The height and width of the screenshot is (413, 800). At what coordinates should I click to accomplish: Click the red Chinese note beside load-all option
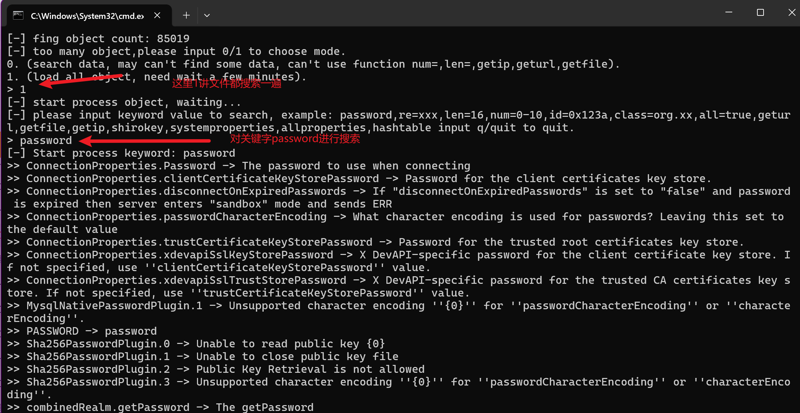tap(227, 83)
